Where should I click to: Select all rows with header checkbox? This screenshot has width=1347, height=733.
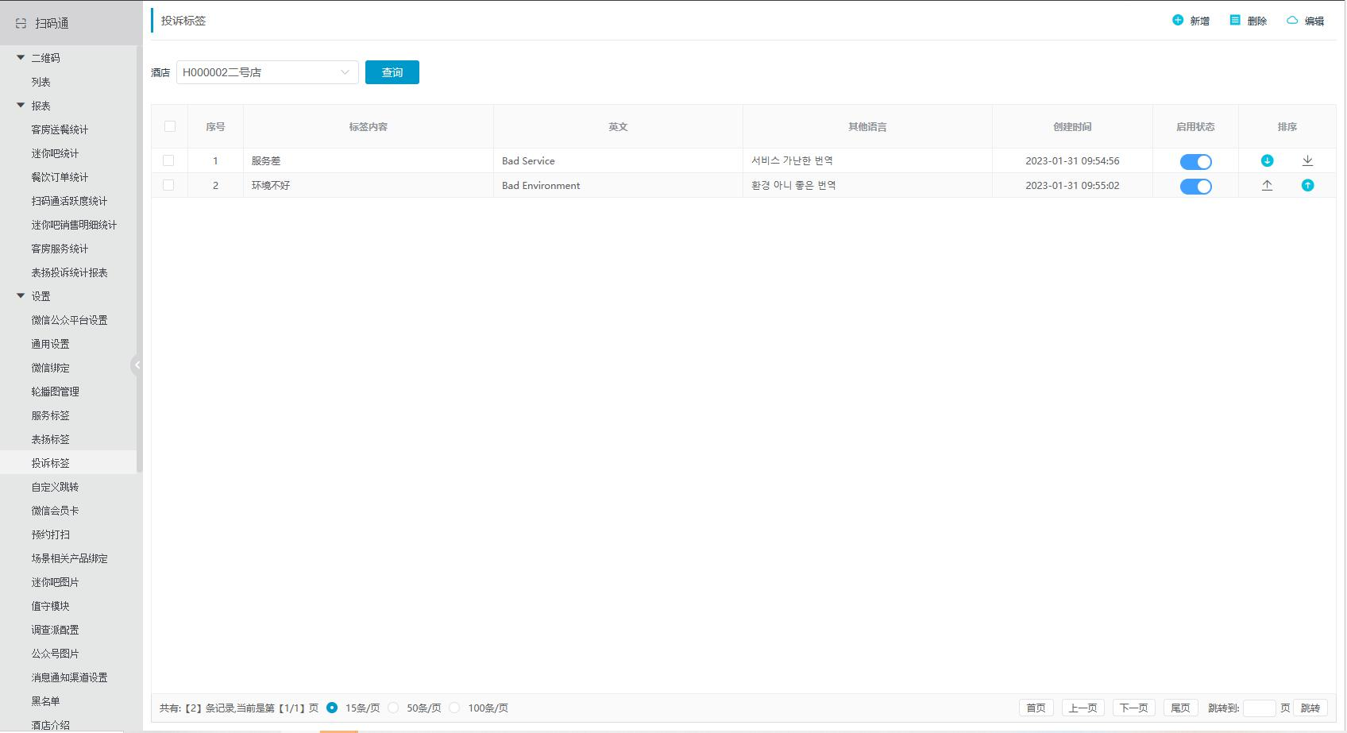(x=170, y=126)
